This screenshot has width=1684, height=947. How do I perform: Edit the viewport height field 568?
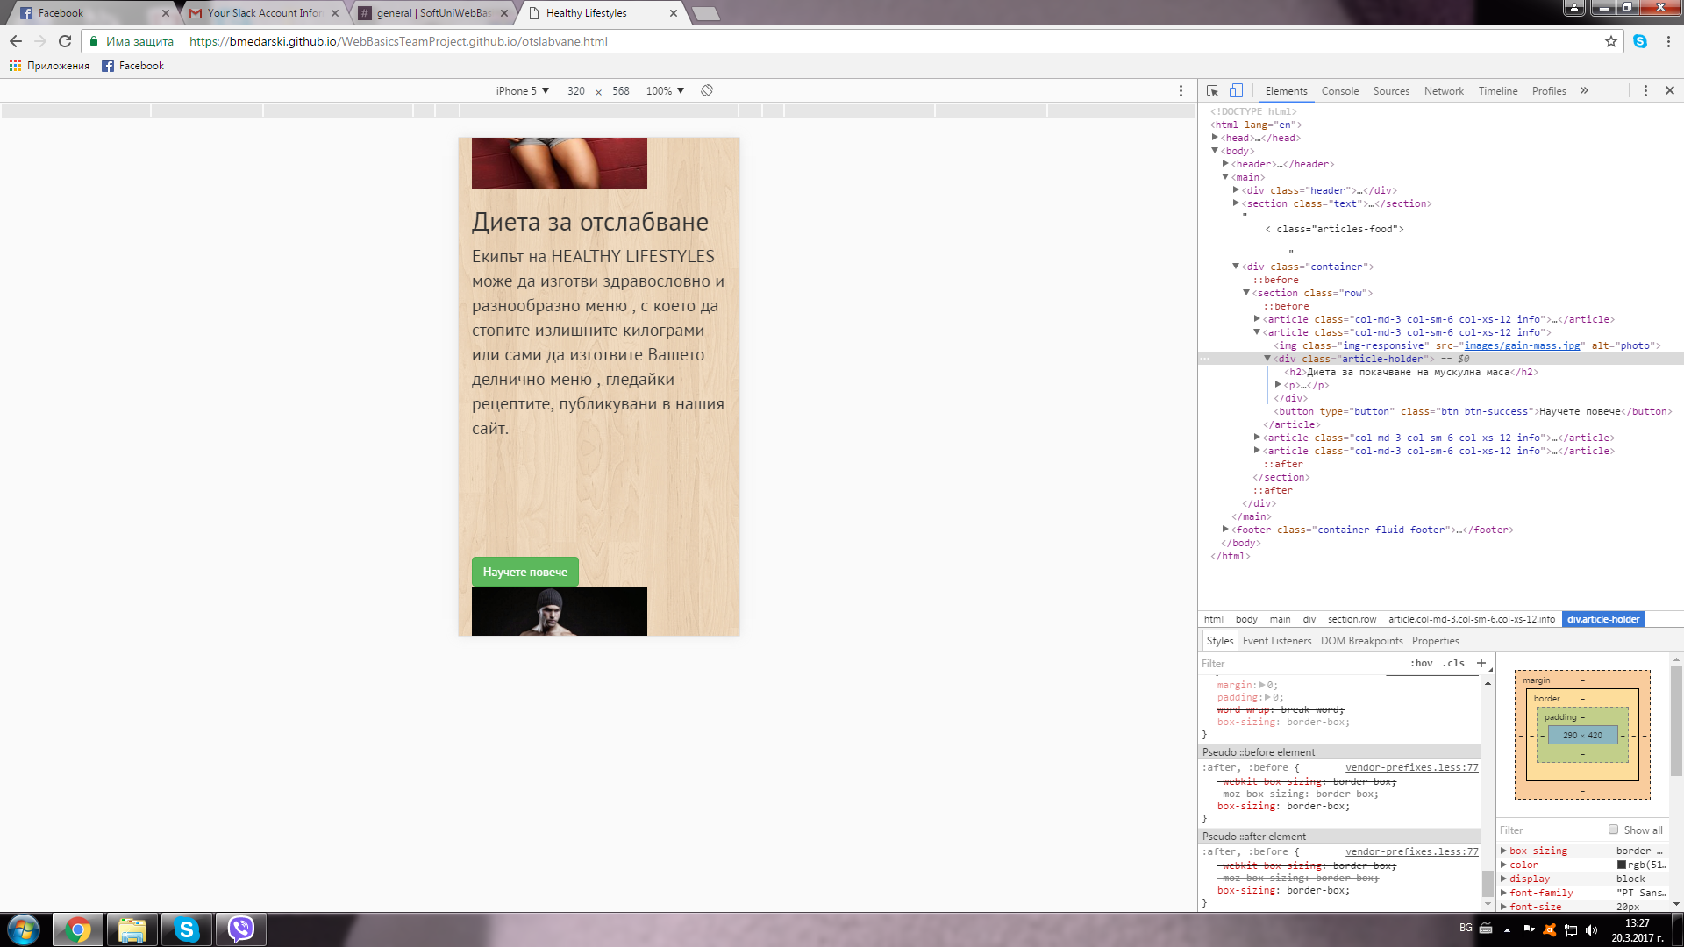621,91
